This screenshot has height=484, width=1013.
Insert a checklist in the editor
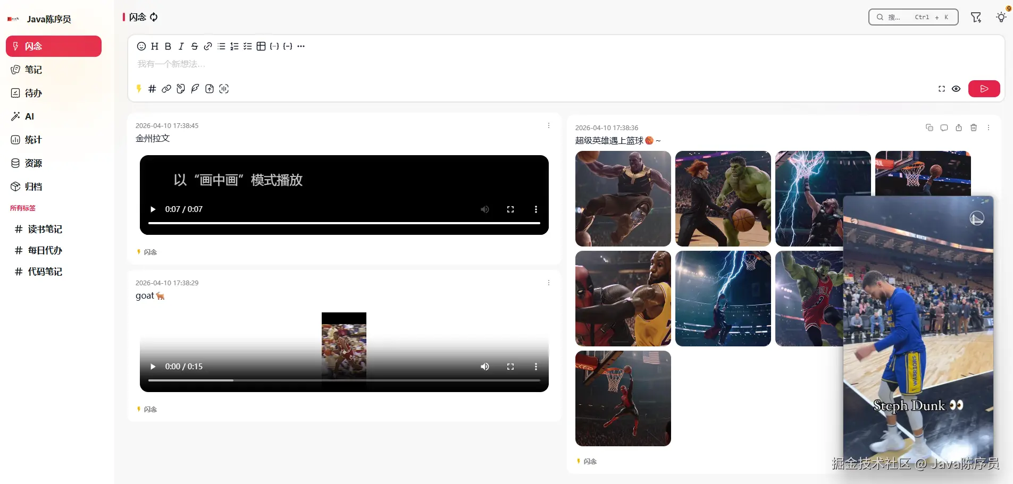(x=248, y=46)
